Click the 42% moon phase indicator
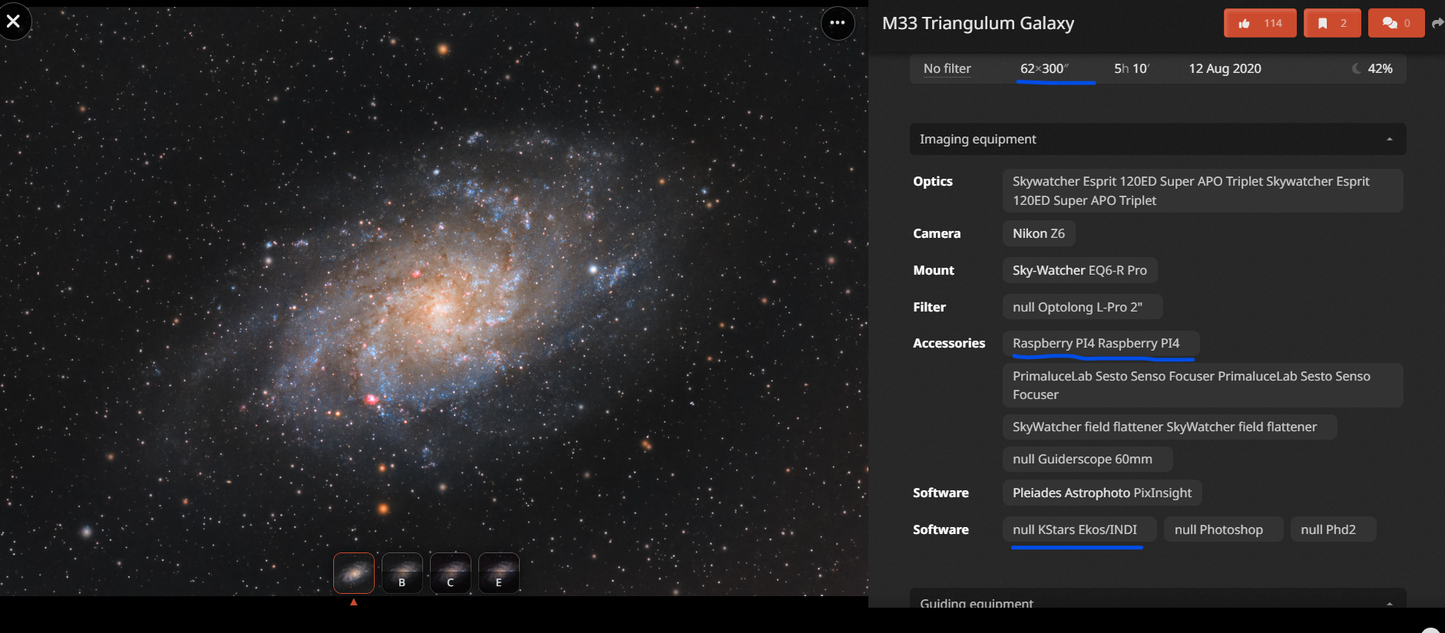The width and height of the screenshot is (1445, 633). [1373, 68]
